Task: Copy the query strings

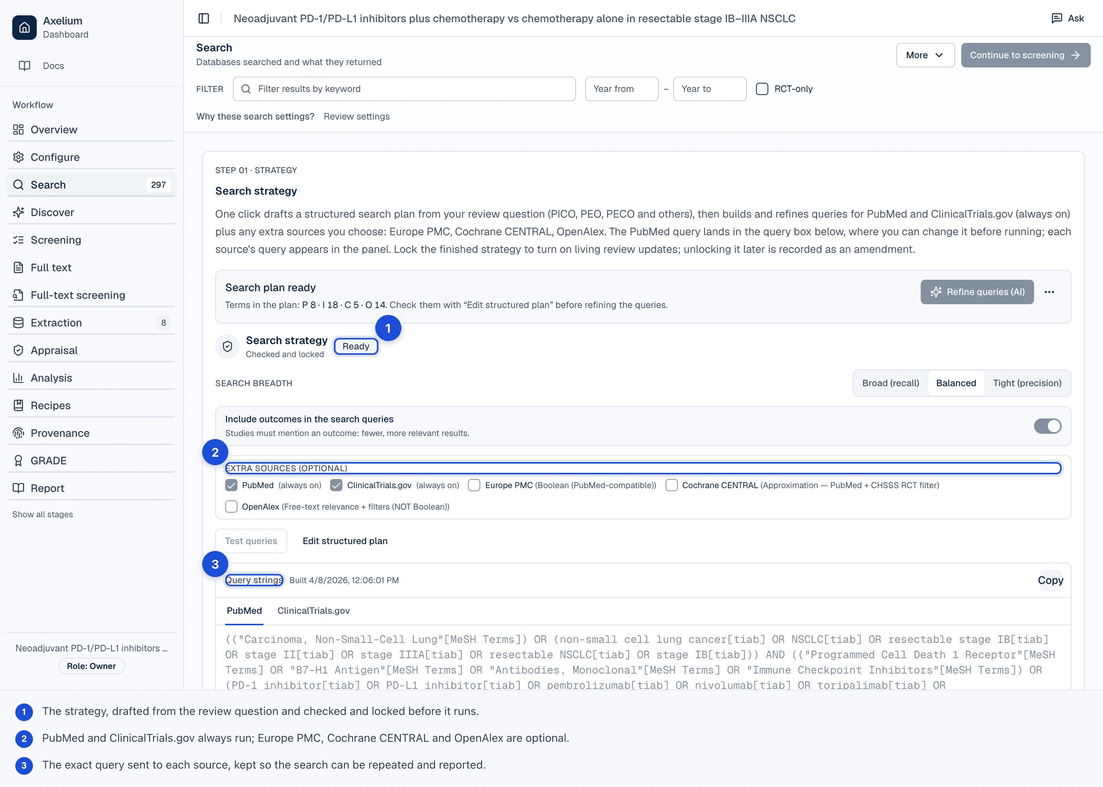Action: (x=1050, y=580)
